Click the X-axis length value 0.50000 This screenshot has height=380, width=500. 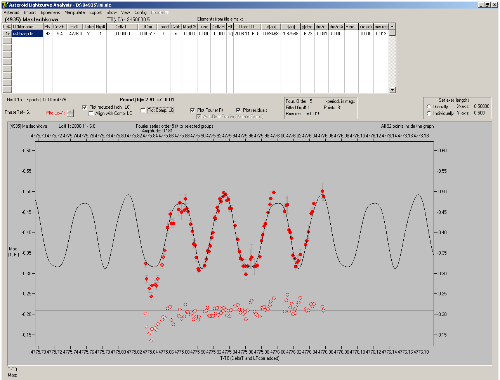pyautogui.click(x=481, y=106)
